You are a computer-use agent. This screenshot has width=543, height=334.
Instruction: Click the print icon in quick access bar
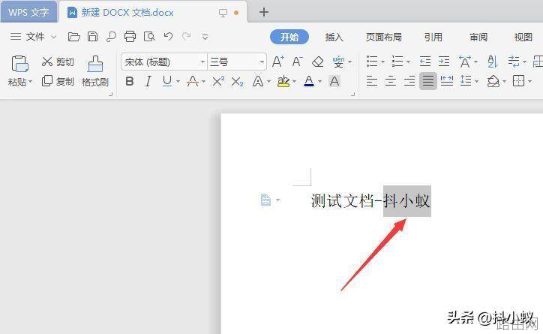[130, 36]
